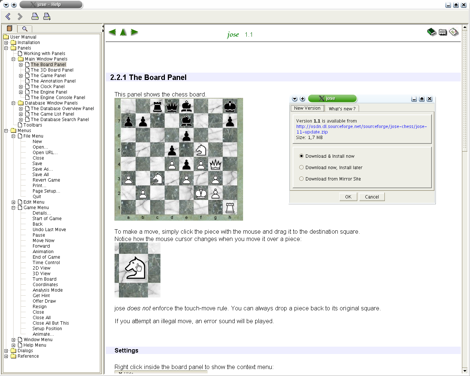The width and height of the screenshot is (470, 376).
Task: Expand the Installation folder
Action: pos(6,43)
